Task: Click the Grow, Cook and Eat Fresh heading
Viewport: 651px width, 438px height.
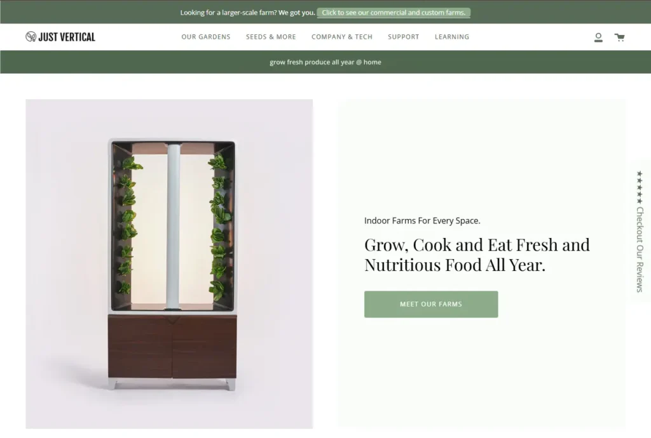Action: pos(477,255)
